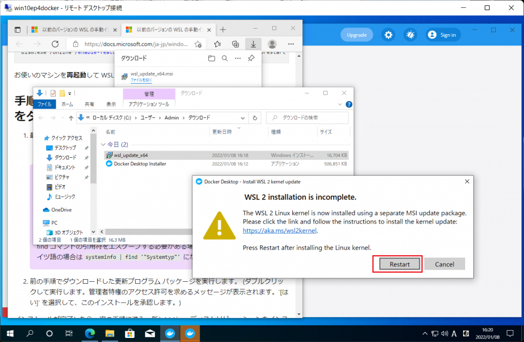
Task: Select the wsl_update_x64 file
Action: tap(226, 155)
